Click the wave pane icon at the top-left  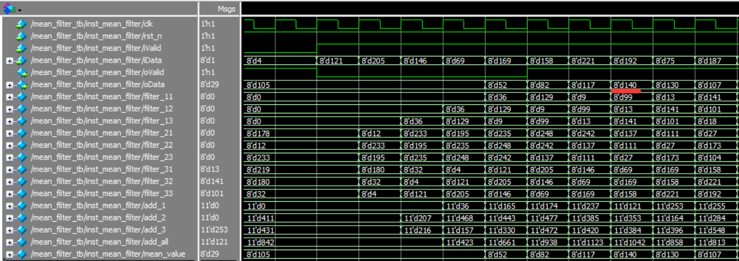(10, 9)
